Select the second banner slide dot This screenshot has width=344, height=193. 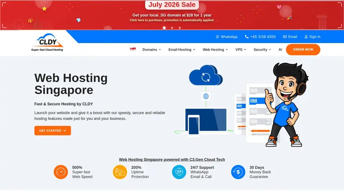pyautogui.click(x=172, y=28)
